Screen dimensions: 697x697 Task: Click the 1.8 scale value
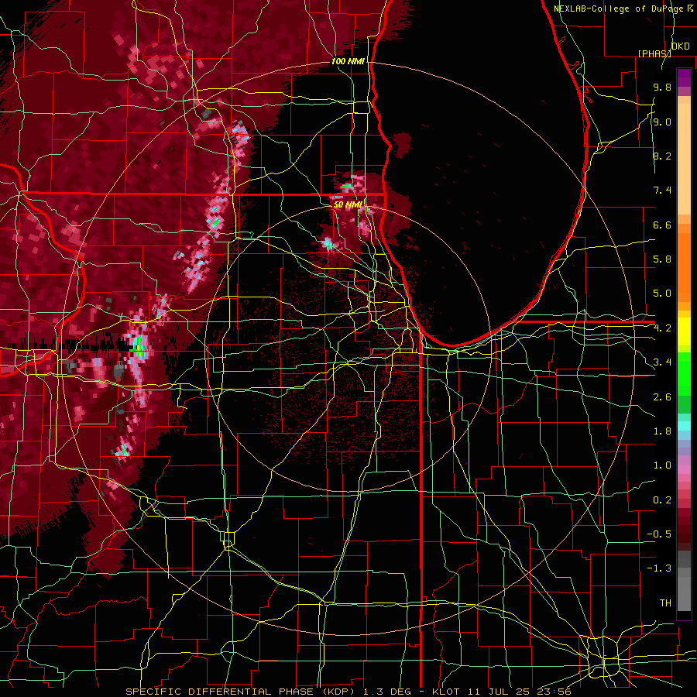[662, 431]
